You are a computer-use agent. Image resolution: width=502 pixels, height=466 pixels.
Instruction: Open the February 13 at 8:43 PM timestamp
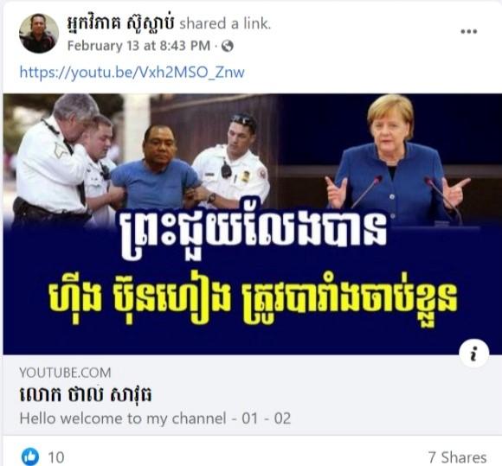click(x=138, y=46)
